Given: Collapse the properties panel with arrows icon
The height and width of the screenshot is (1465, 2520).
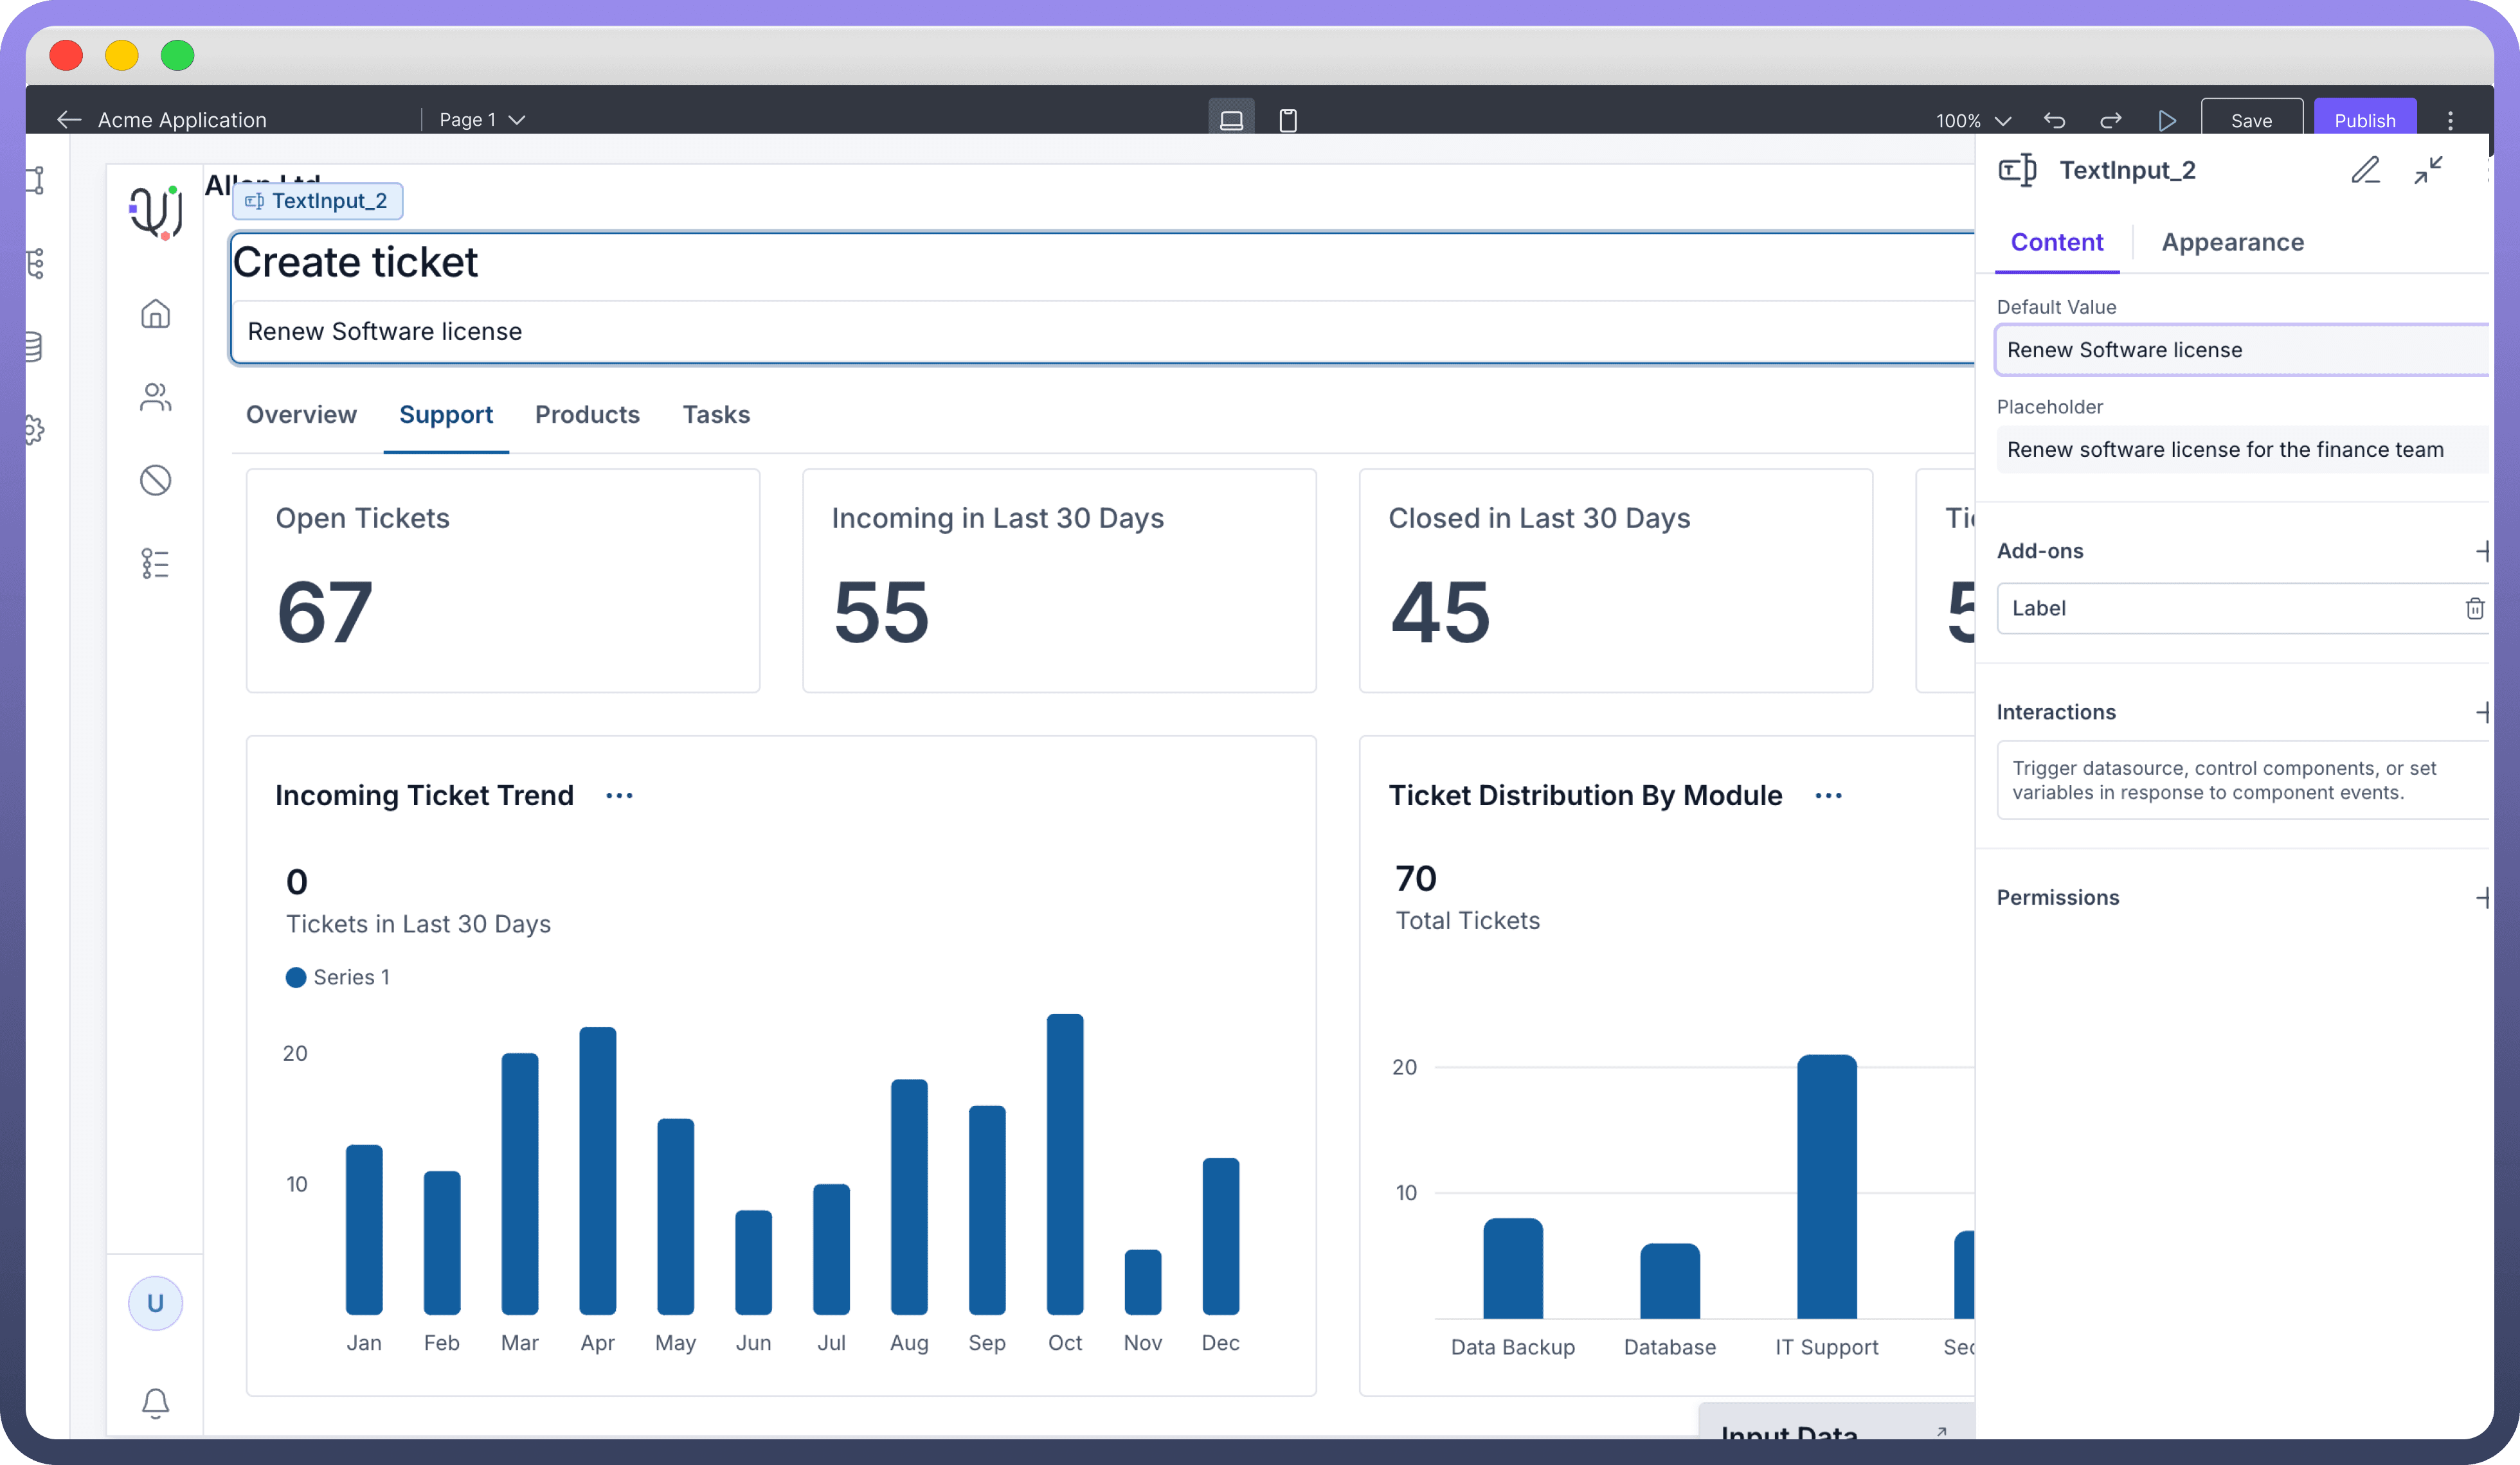Looking at the screenshot, I should coord(2428,170).
